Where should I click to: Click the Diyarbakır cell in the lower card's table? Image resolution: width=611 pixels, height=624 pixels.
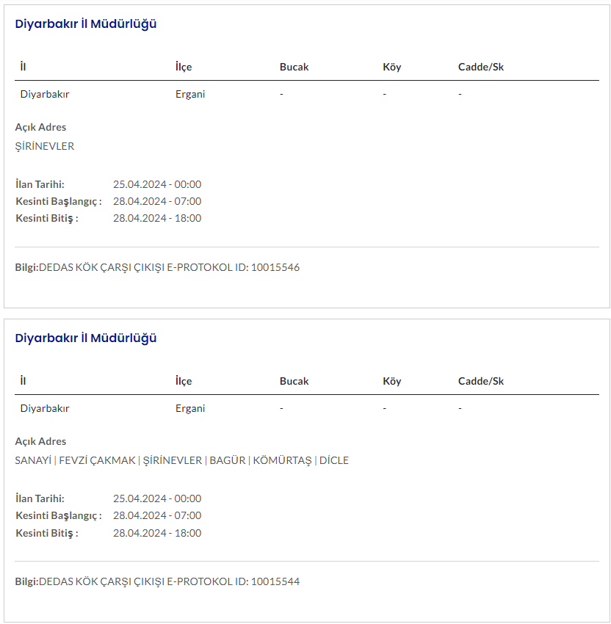(x=45, y=408)
